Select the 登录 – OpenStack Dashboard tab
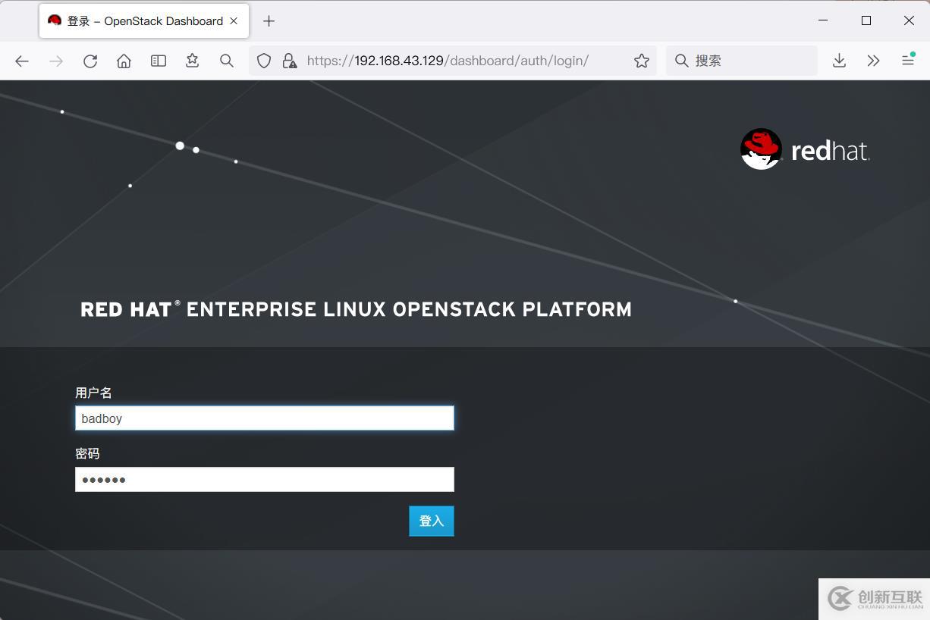This screenshot has height=620, width=930. coord(144,21)
